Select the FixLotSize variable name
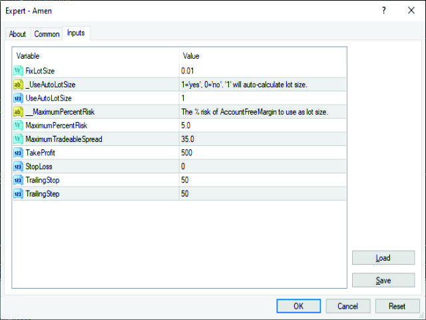This screenshot has width=426, height=320. (40, 71)
